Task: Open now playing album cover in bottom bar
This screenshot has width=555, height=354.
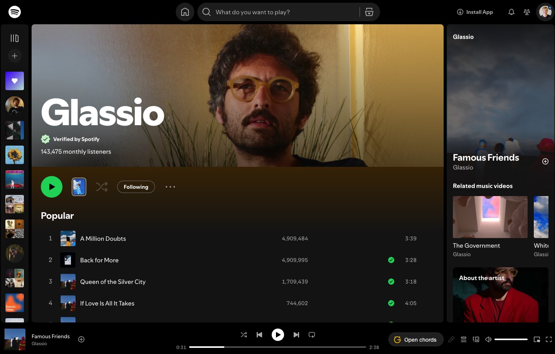Action: [15, 339]
